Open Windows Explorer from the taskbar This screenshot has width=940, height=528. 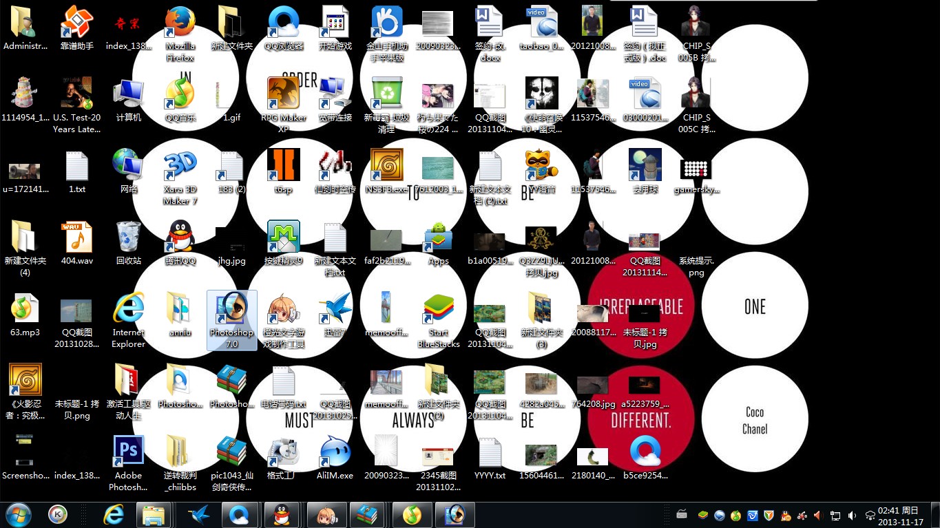[x=153, y=515]
